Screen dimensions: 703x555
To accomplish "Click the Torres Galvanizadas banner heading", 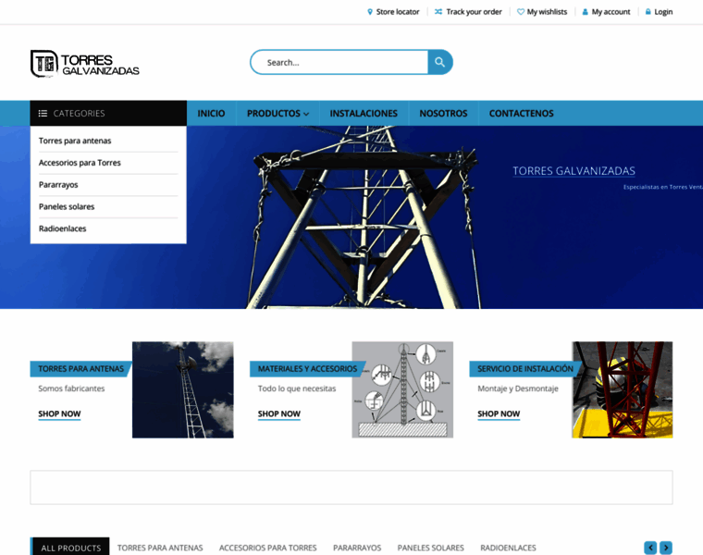I will click(x=573, y=171).
